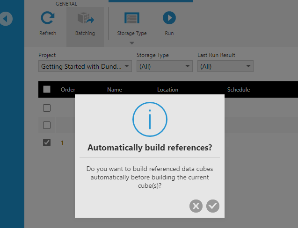
Task: Click the blue info circle icon
Action: (x=150, y=120)
